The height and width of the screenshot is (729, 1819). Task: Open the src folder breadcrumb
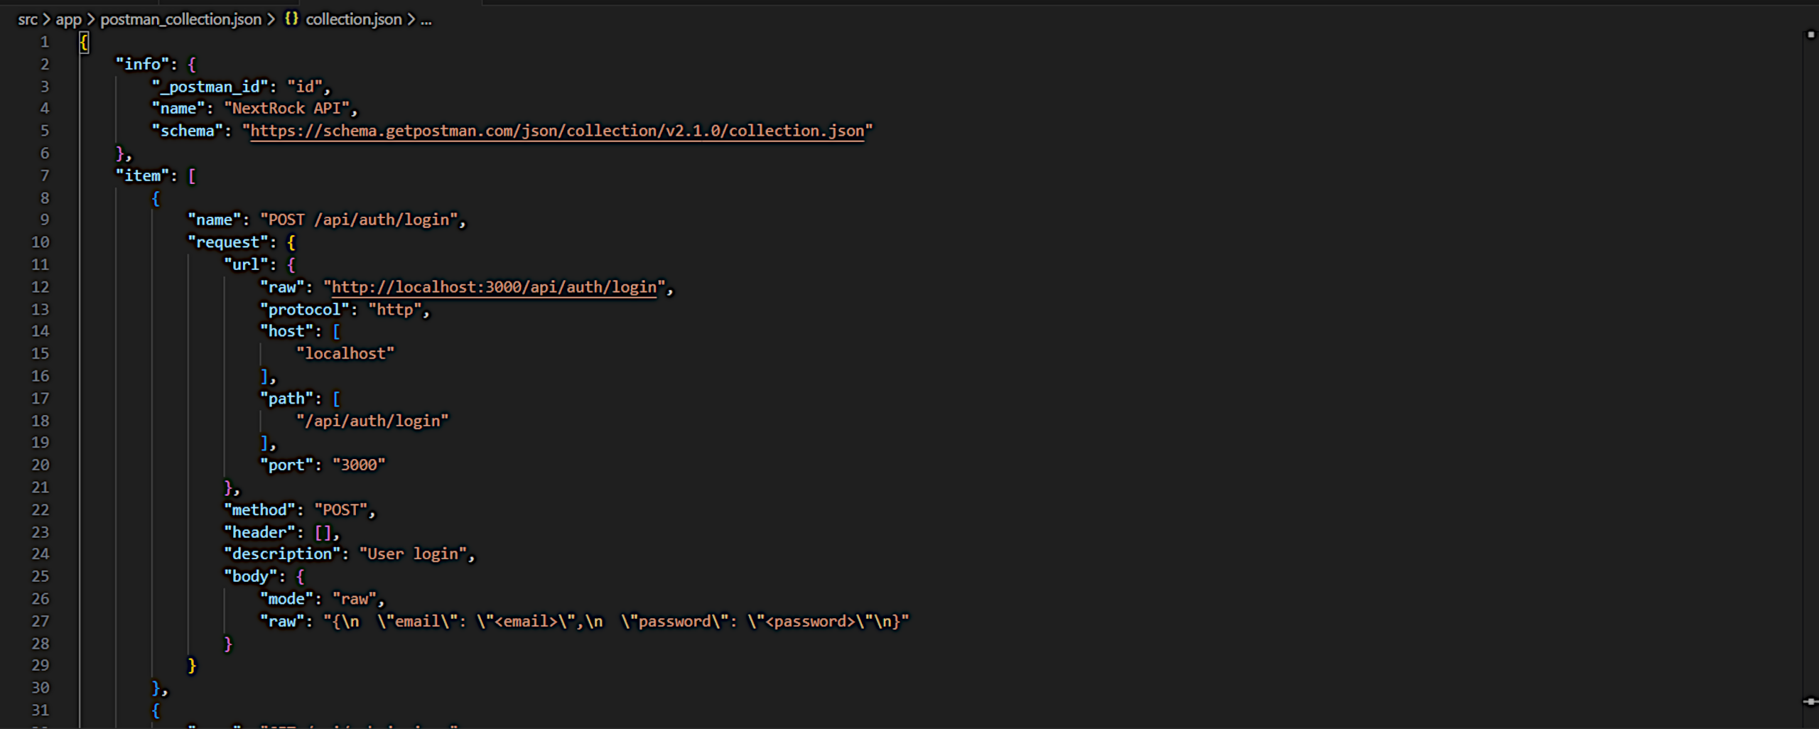pyautogui.click(x=27, y=19)
